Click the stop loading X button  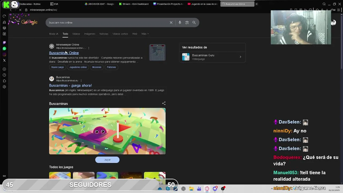click(x=20, y=10)
